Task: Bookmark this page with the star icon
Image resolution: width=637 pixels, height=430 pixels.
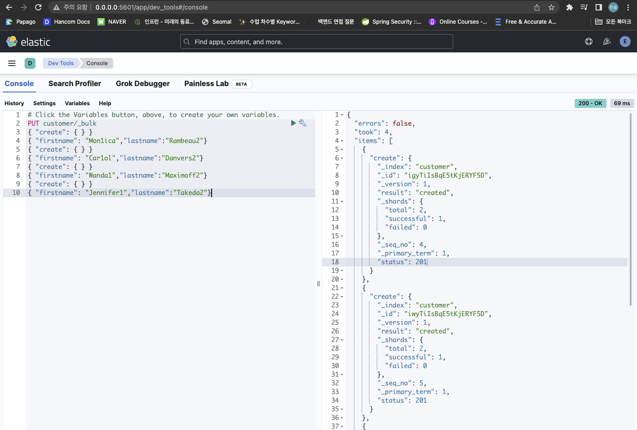Action: (551, 7)
